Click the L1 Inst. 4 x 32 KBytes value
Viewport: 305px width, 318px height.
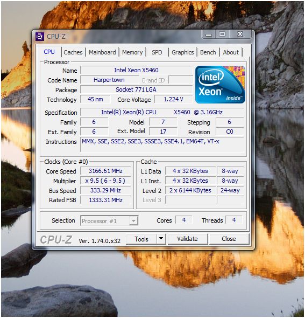pyautogui.click(x=190, y=181)
